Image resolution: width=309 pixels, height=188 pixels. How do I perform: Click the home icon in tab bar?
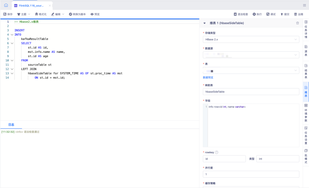click(x=6, y=5)
